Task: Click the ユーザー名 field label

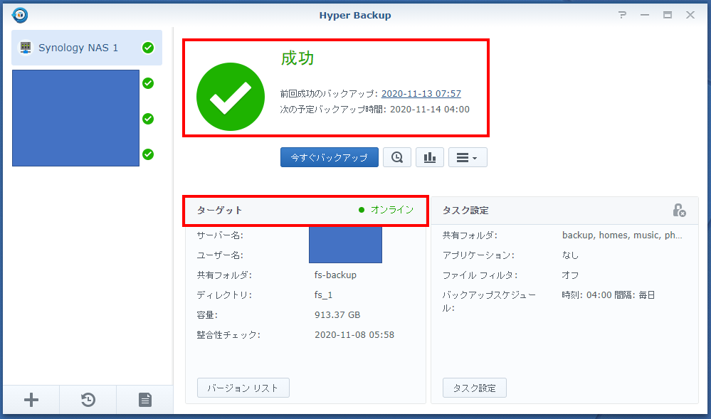Action: click(220, 255)
